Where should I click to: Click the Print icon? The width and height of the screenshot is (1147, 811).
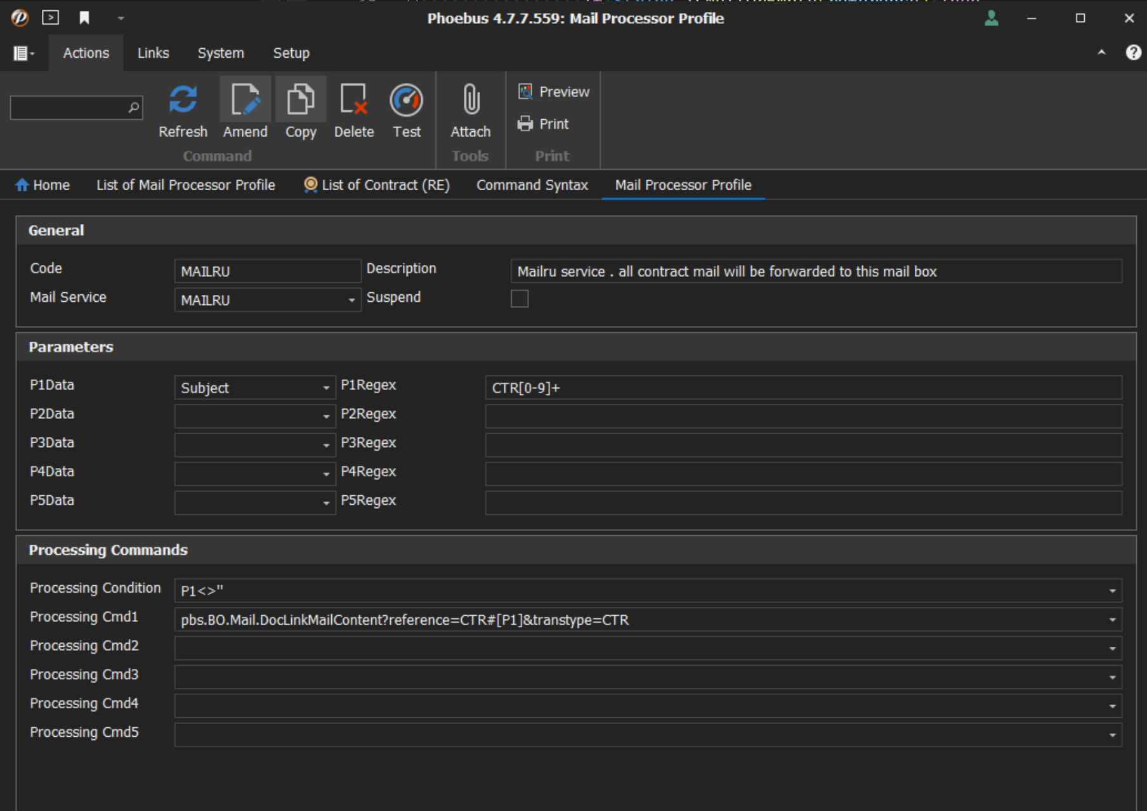click(x=525, y=124)
